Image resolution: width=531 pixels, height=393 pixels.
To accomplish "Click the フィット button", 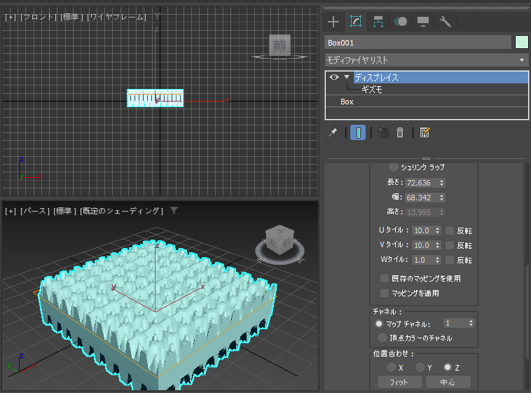I will point(399,382).
